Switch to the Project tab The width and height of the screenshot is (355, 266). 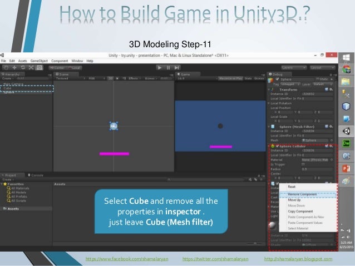coord(11,175)
